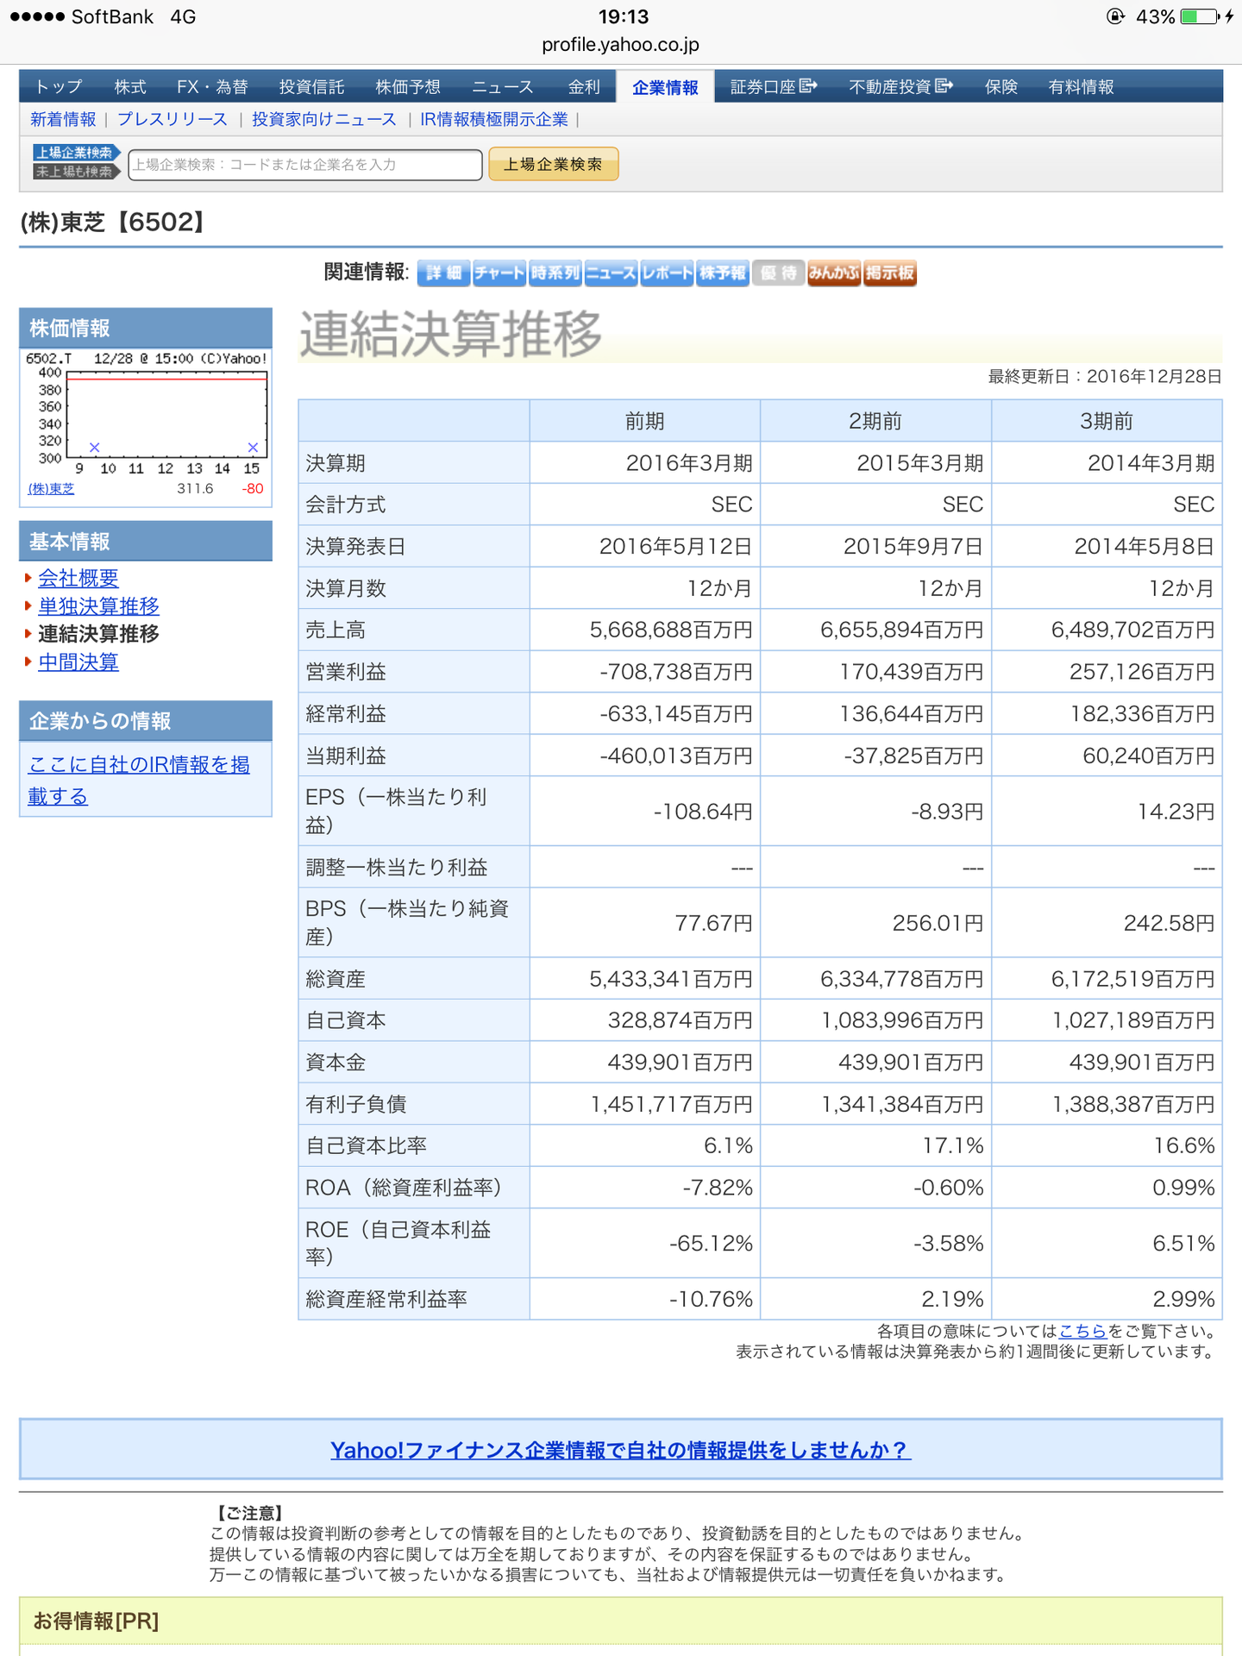
Task: Open the 不動産投資 external link
Action: (x=900, y=87)
